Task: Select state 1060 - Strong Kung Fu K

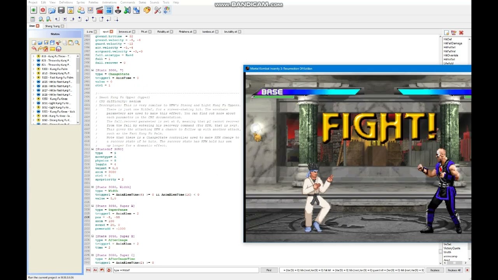Action: [x=56, y=120]
